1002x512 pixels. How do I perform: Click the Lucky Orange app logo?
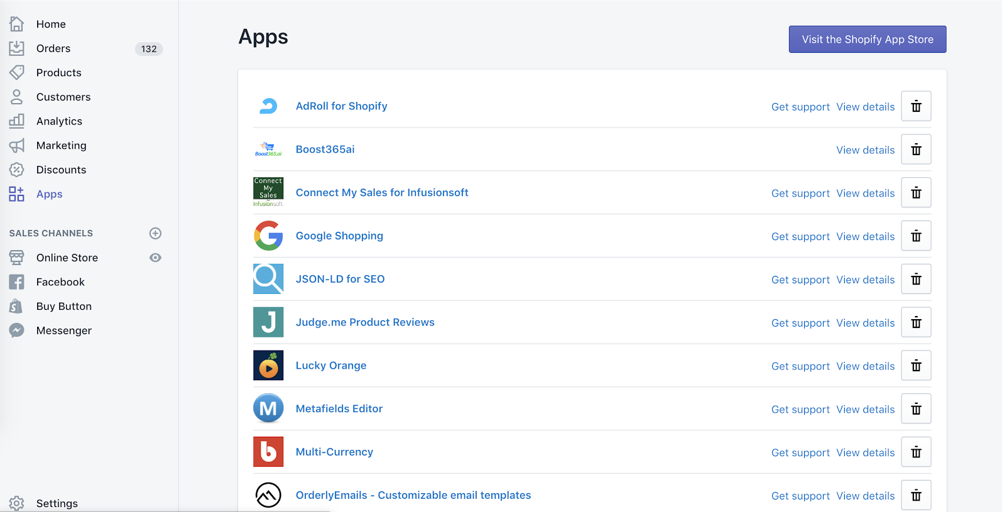268,366
